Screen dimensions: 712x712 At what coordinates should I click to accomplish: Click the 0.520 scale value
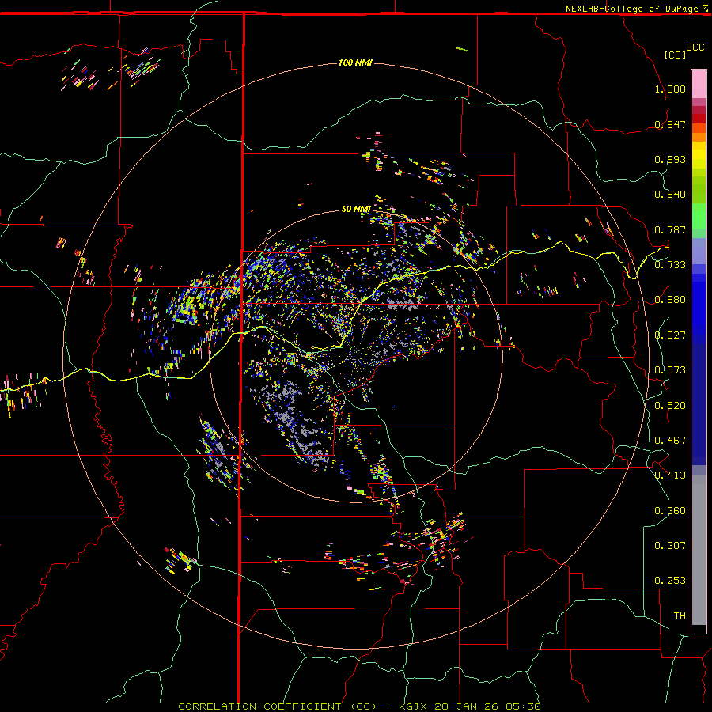pyautogui.click(x=670, y=406)
